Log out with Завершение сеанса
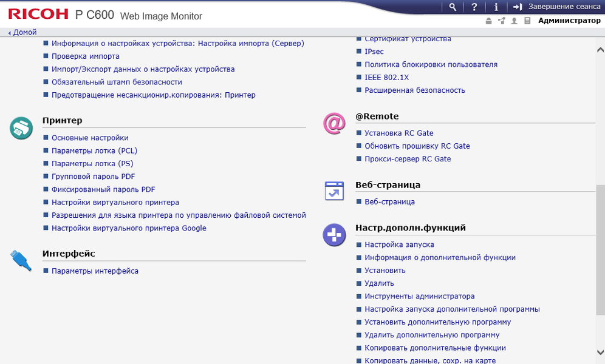 [x=557, y=7]
